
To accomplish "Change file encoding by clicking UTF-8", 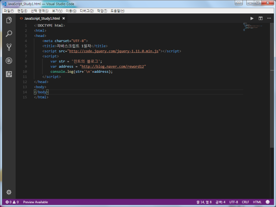I will pyautogui.click(x=234, y=202).
